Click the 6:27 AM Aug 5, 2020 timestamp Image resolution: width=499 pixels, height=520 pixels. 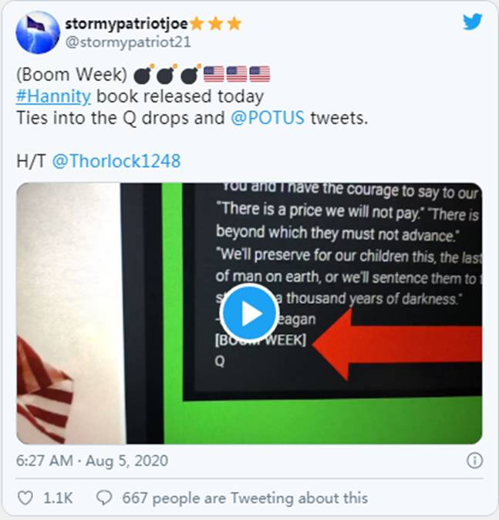tap(92, 461)
